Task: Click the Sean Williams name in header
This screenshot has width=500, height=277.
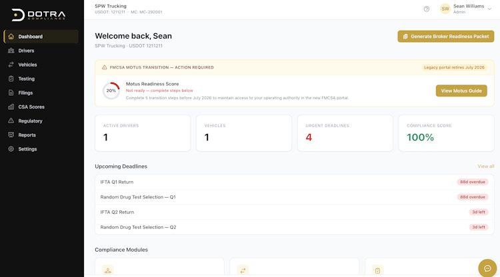Action: tap(469, 6)
